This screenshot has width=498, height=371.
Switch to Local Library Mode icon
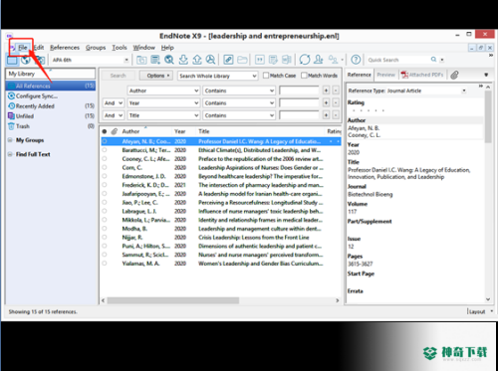[x=12, y=60]
